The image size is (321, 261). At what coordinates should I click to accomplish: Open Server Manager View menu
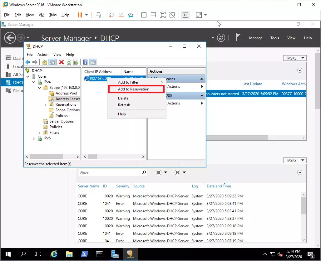tap(291, 38)
